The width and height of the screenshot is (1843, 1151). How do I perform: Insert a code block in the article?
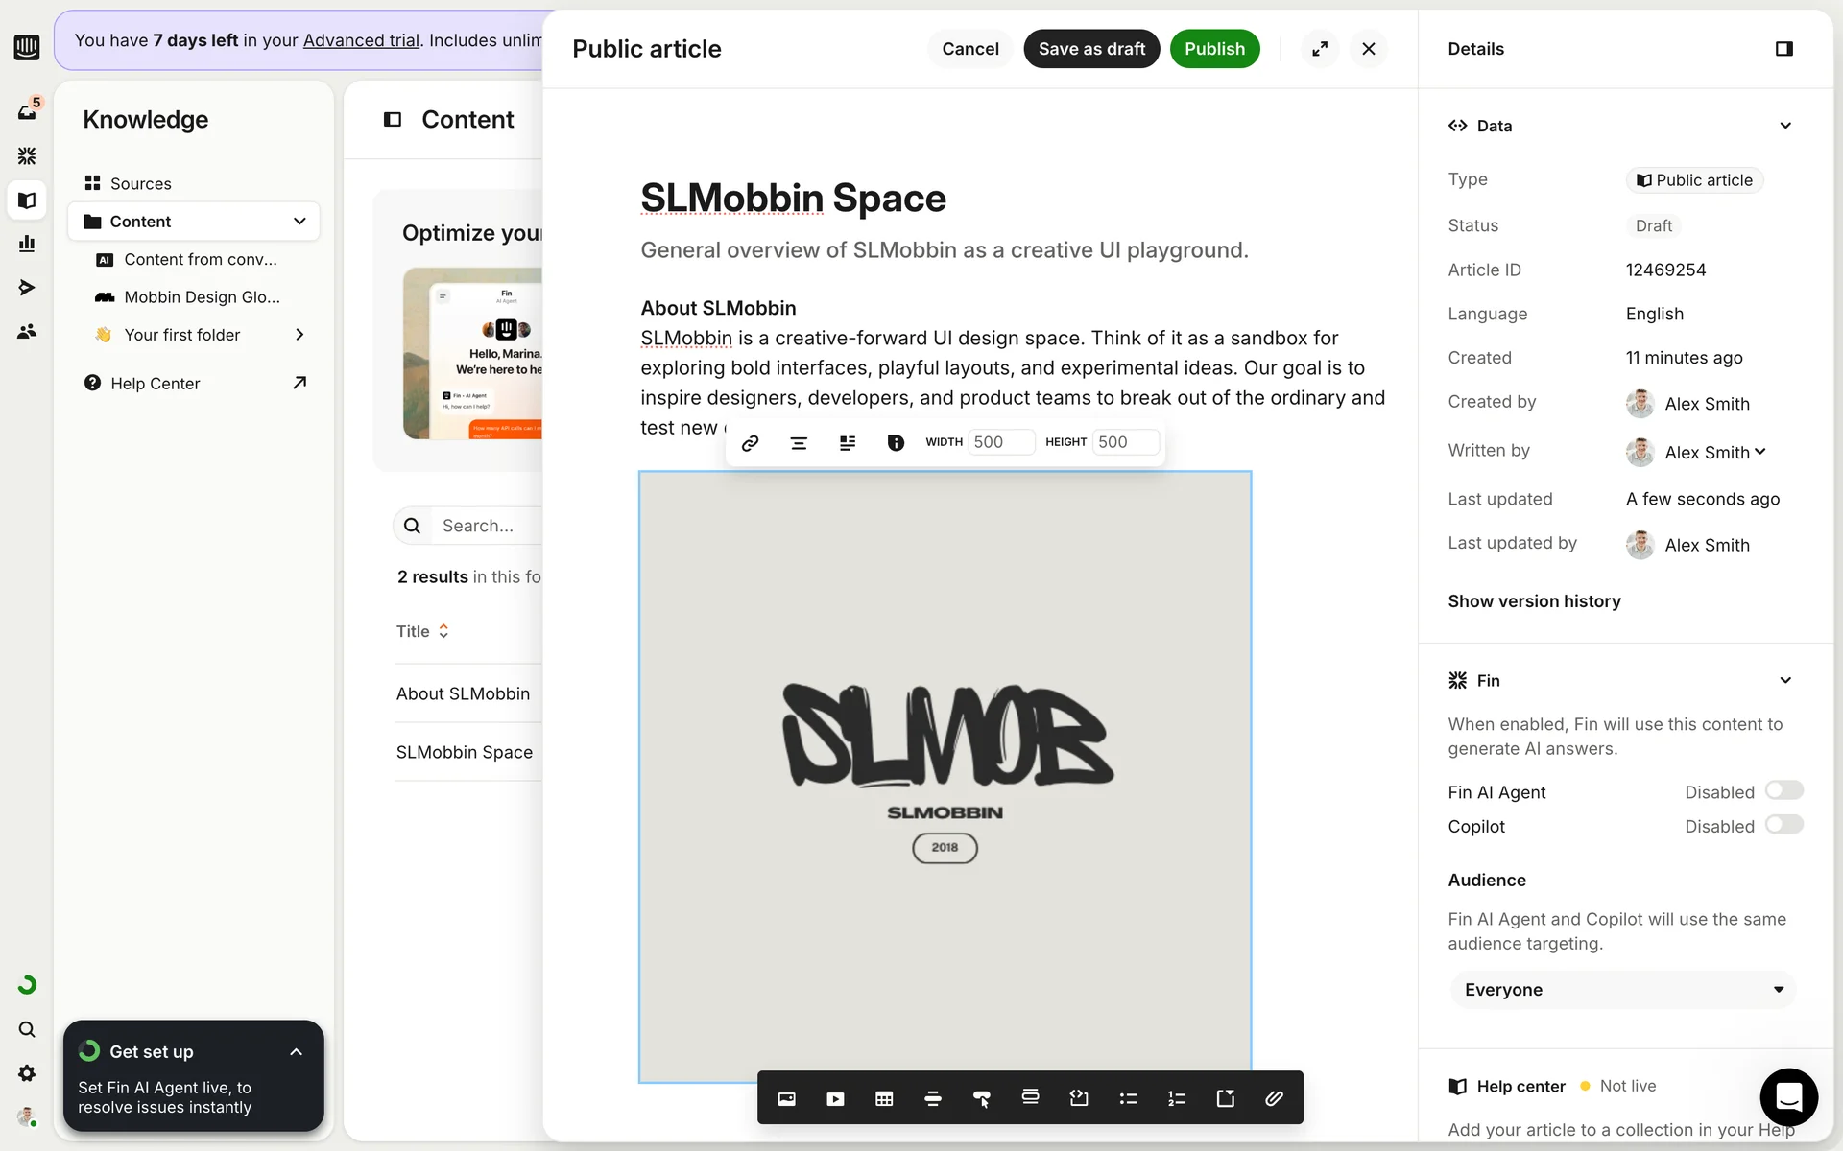pos(1079,1099)
